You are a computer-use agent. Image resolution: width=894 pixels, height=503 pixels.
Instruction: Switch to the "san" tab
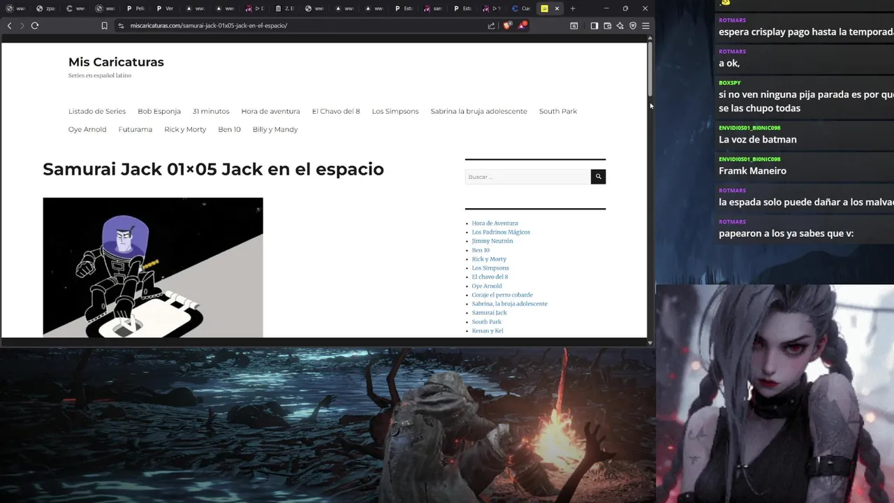click(434, 8)
